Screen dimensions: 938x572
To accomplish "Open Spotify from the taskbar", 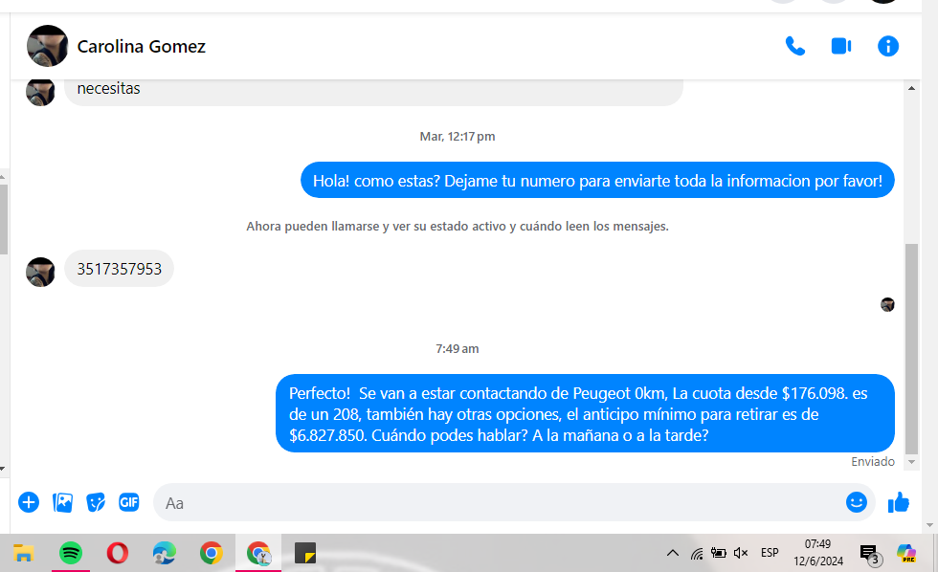I will click(x=71, y=554).
